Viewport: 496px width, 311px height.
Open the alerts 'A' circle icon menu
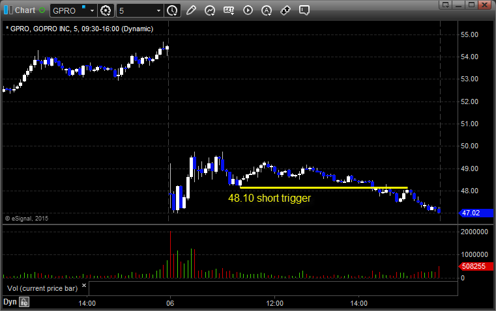point(267,10)
